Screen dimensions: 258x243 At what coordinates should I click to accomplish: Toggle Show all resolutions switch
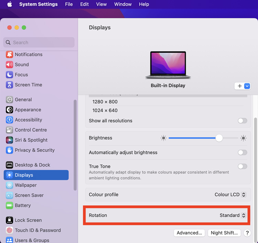[x=243, y=121]
